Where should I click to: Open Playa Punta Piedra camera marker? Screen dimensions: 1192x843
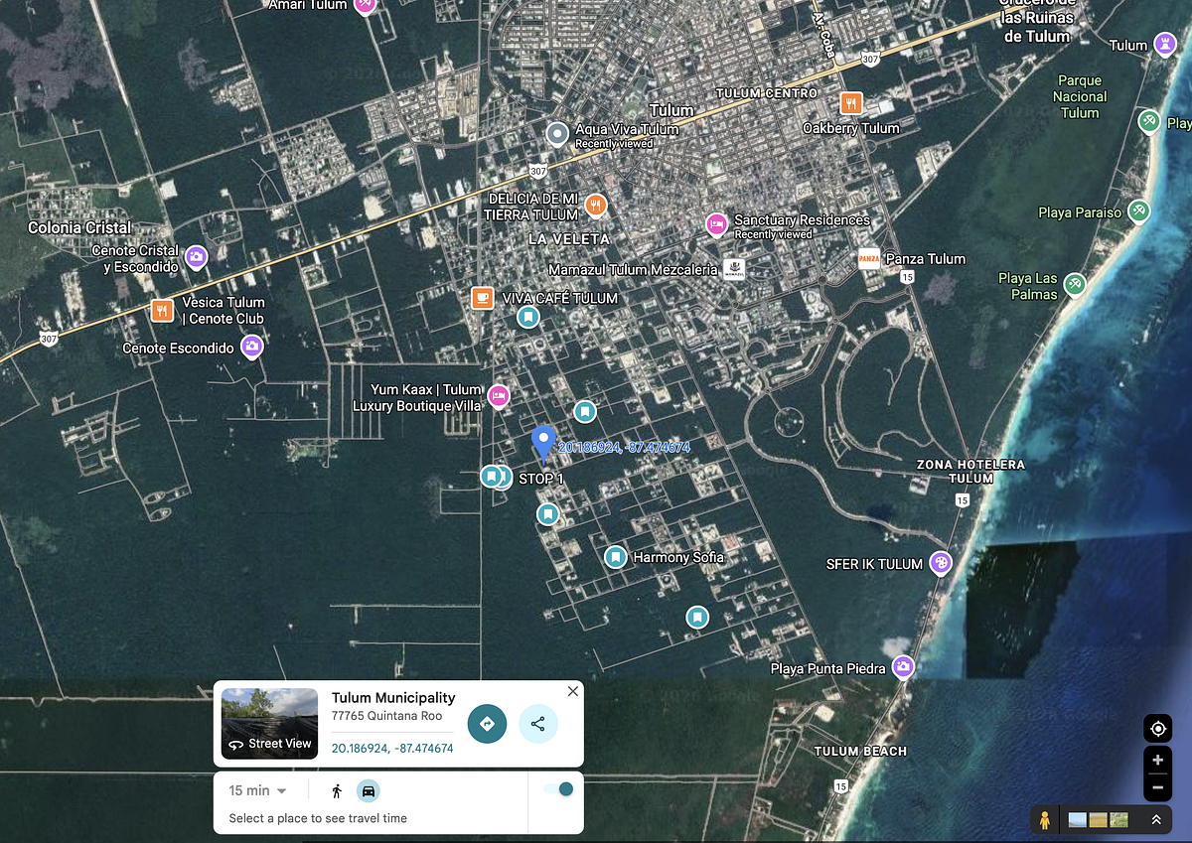[903, 665]
